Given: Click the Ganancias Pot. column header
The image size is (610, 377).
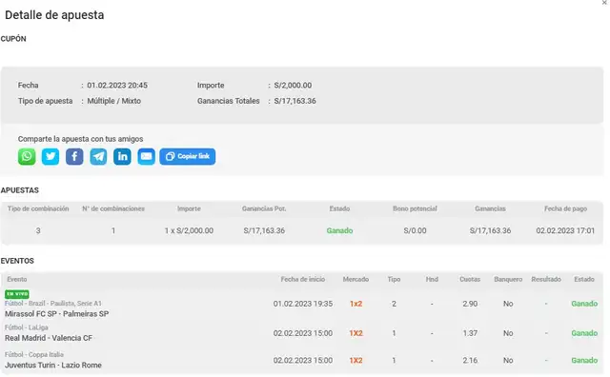Looking at the screenshot, I should tap(264, 208).
